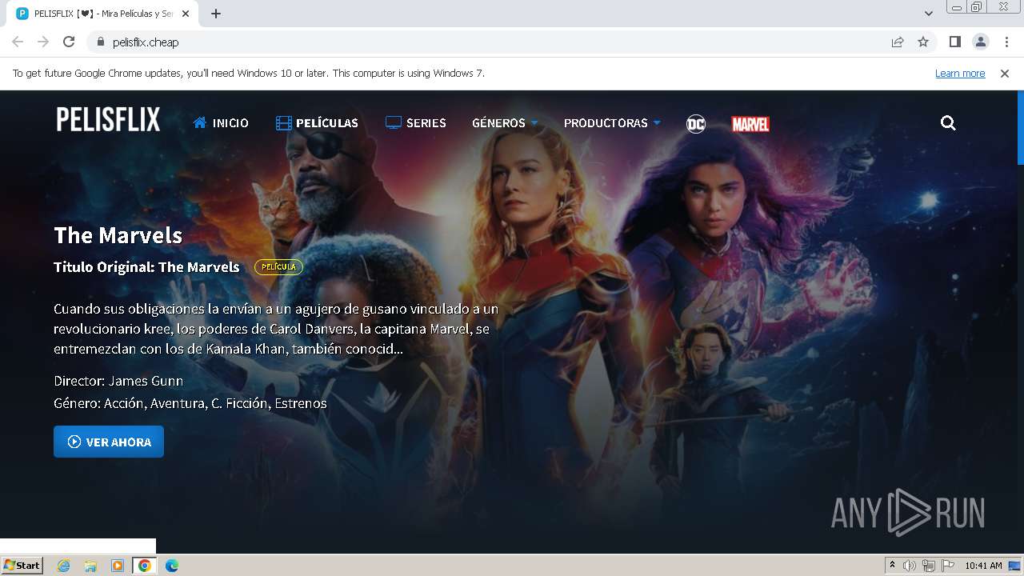Open the PELISFLIX site logo

click(108, 120)
